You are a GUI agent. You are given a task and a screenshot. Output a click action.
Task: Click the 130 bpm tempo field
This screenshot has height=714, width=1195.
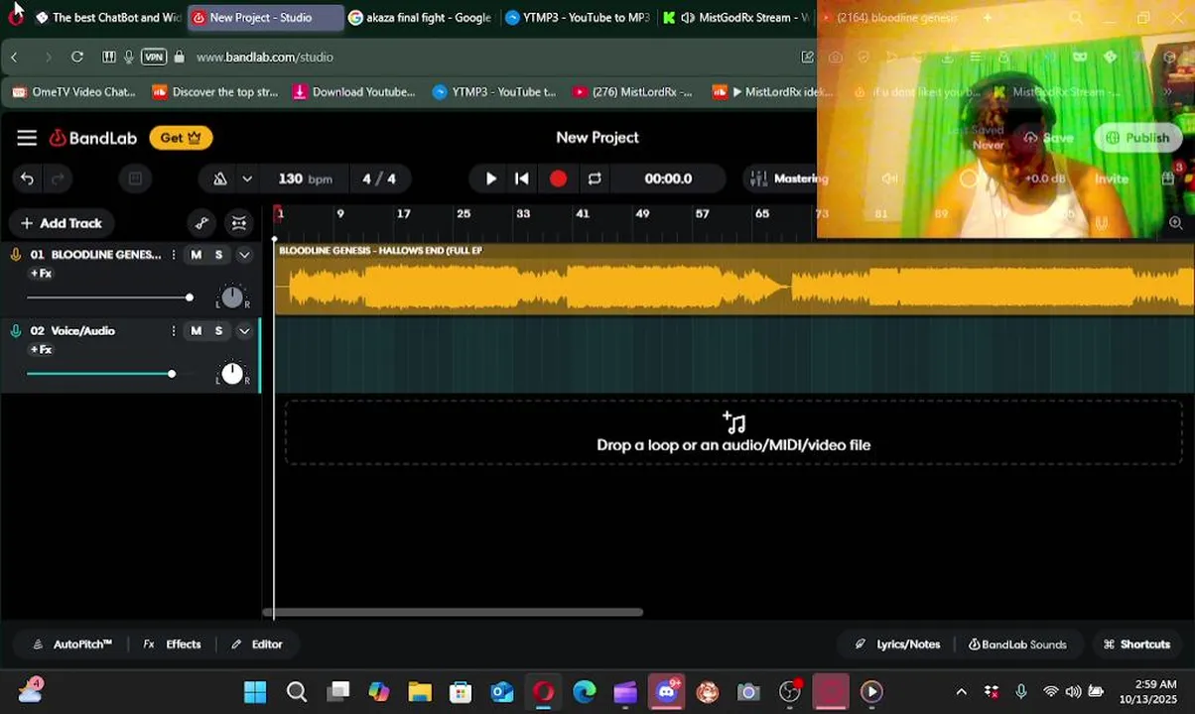305,178
